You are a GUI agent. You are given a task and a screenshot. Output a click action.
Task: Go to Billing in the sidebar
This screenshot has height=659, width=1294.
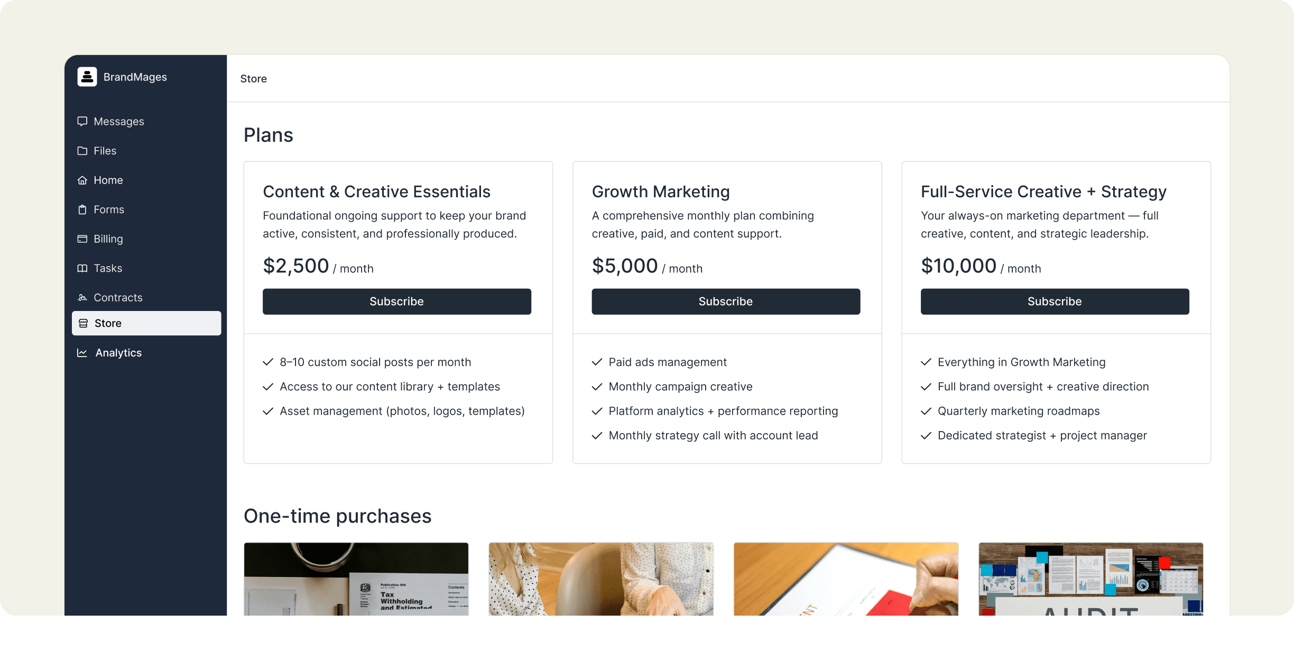(x=108, y=239)
